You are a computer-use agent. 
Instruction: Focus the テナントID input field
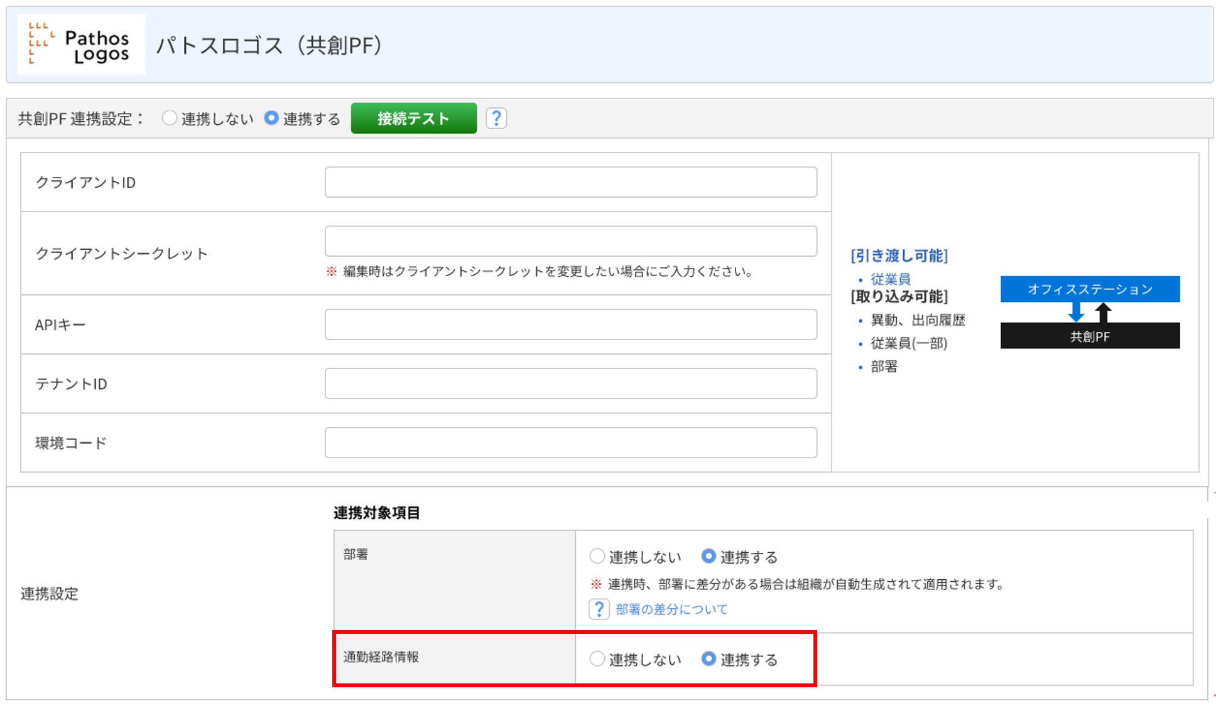(x=571, y=383)
